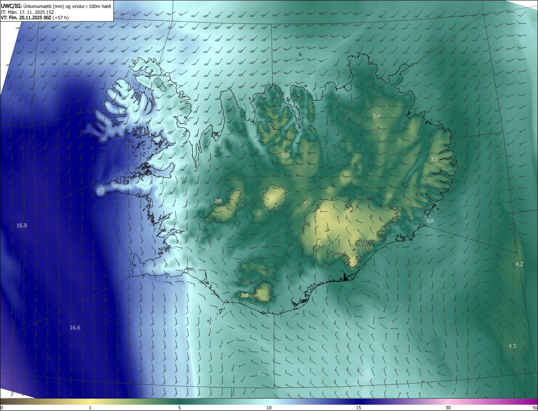The width and height of the screenshot is (538, 411).
Task: Click the 12.1 value label on the map
Action: (x=129, y=17)
